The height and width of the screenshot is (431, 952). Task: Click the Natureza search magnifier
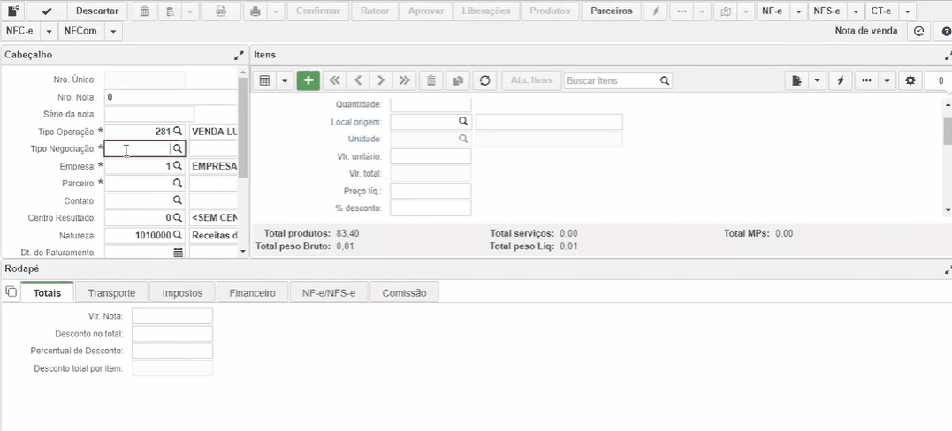pos(178,235)
